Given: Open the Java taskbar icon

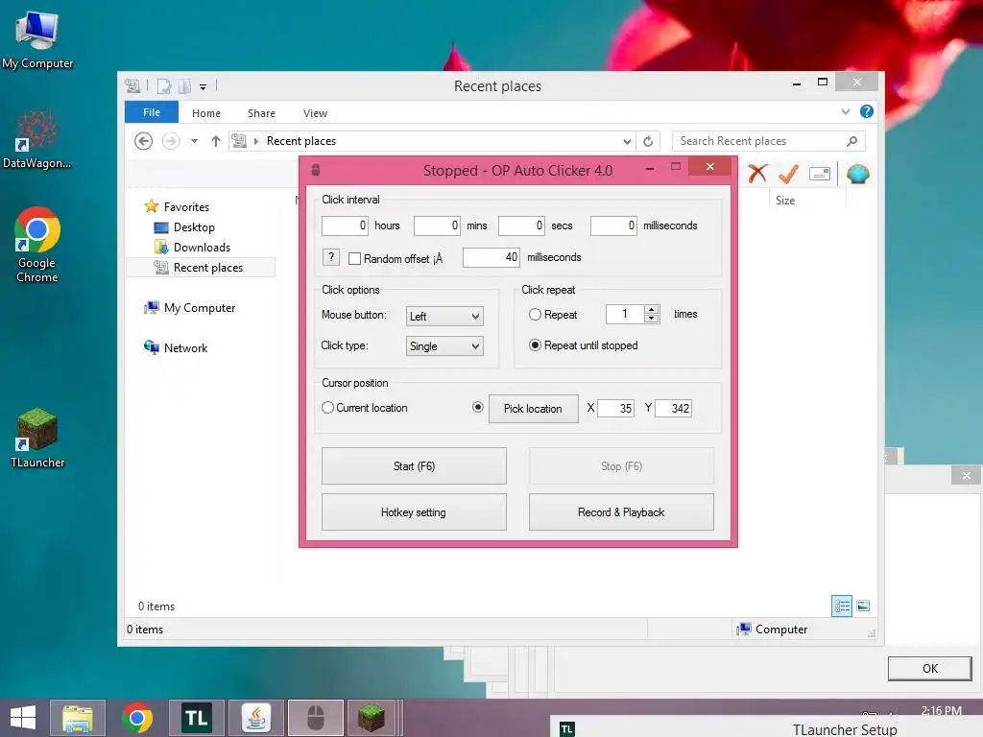Looking at the screenshot, I should coord(255,718).
